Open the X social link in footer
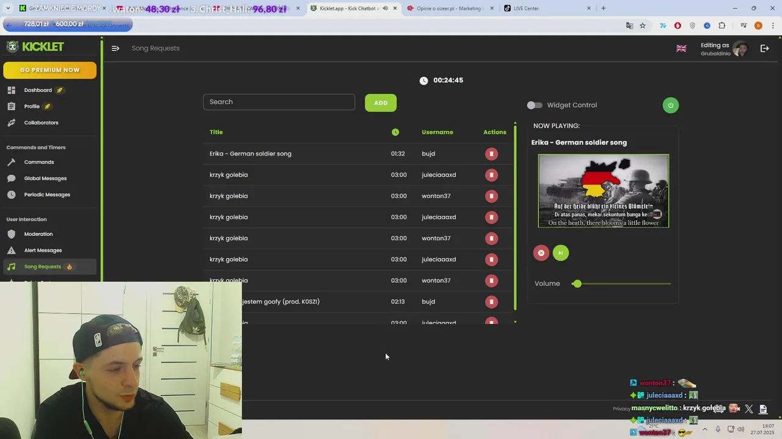This screenshot has width=782, height=439. pyautogui.click(x=749, y=409)
